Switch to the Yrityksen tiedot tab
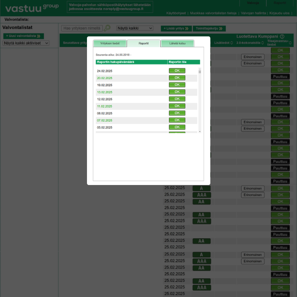 click(110, 43)
